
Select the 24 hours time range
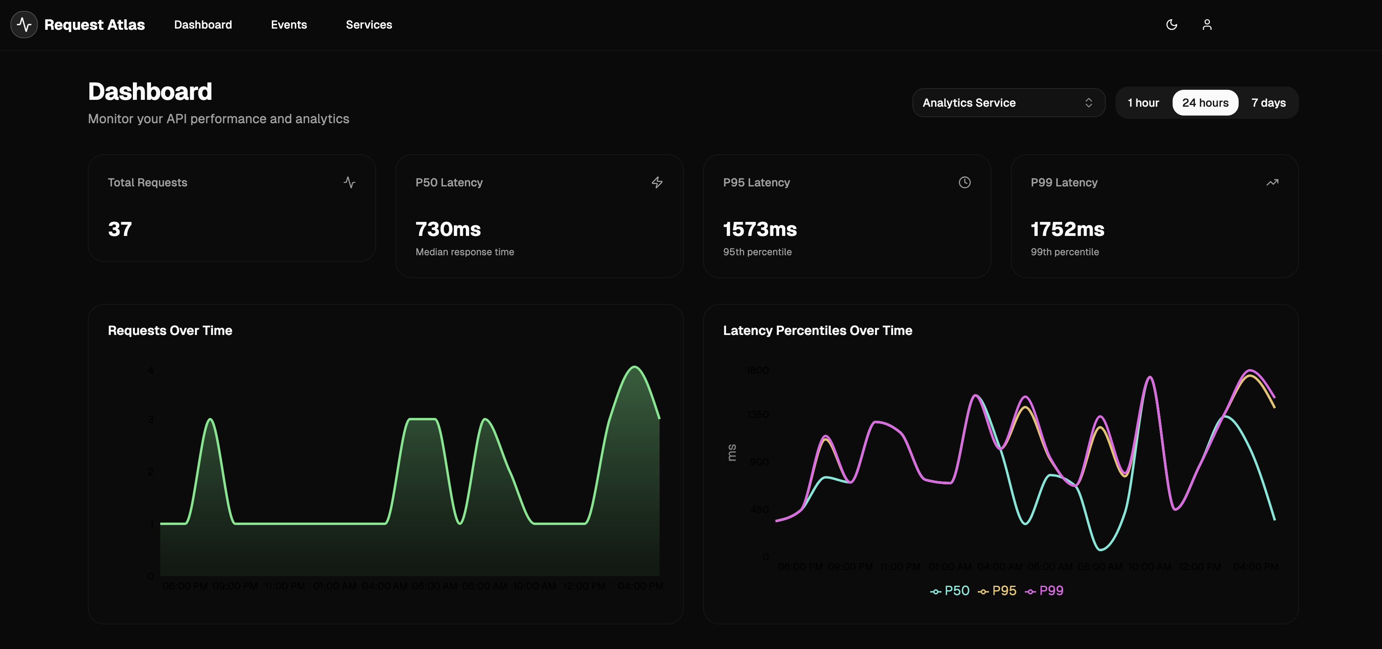click(x=1205, y=102)
